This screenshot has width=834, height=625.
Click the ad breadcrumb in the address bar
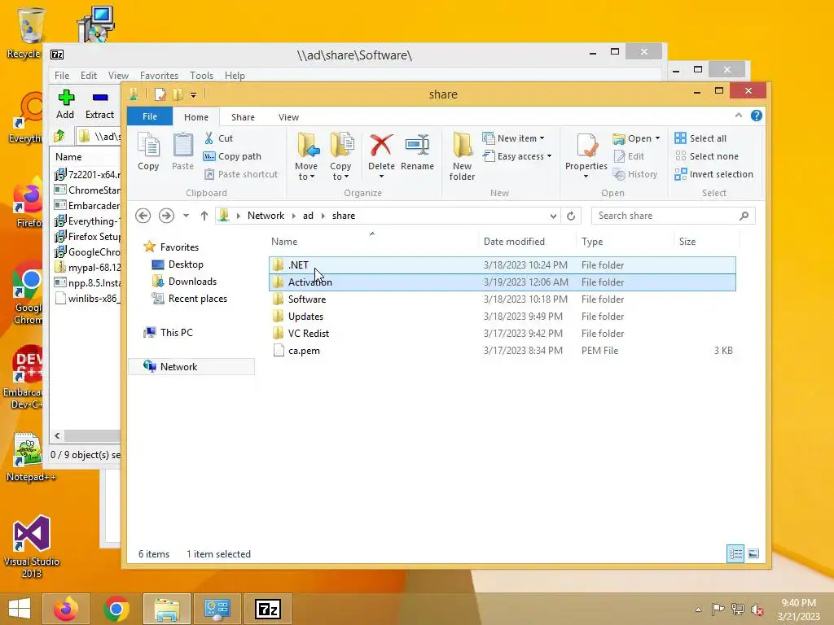pyautogui.click(x=308, y=216)
